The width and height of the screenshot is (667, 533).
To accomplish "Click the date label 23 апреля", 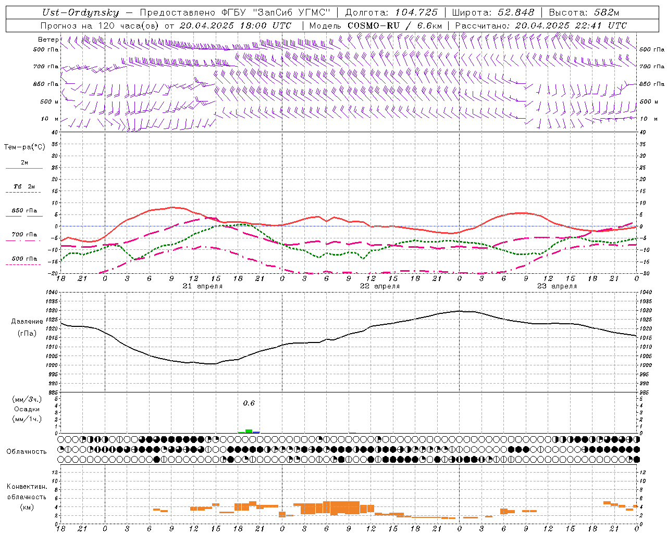I will 557,286.
